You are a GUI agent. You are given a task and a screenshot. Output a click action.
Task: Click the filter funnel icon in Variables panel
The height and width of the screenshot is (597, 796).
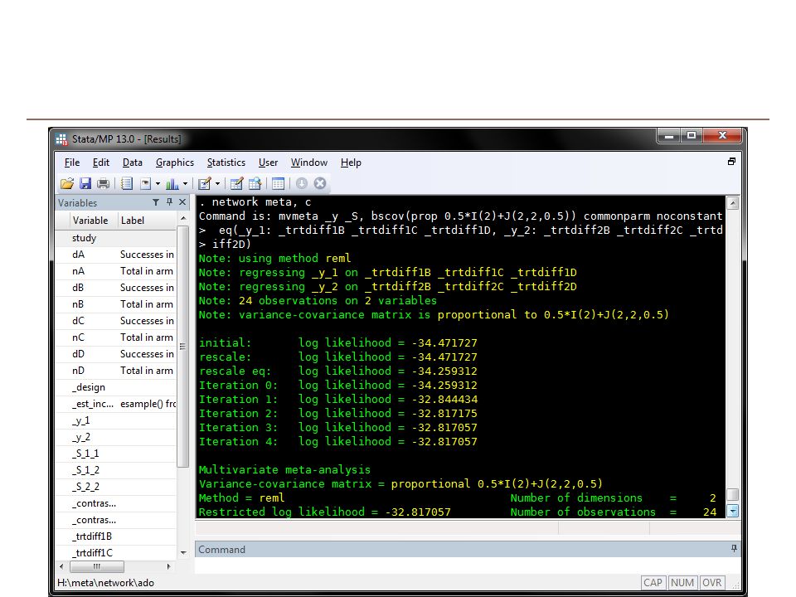point(156,202)
